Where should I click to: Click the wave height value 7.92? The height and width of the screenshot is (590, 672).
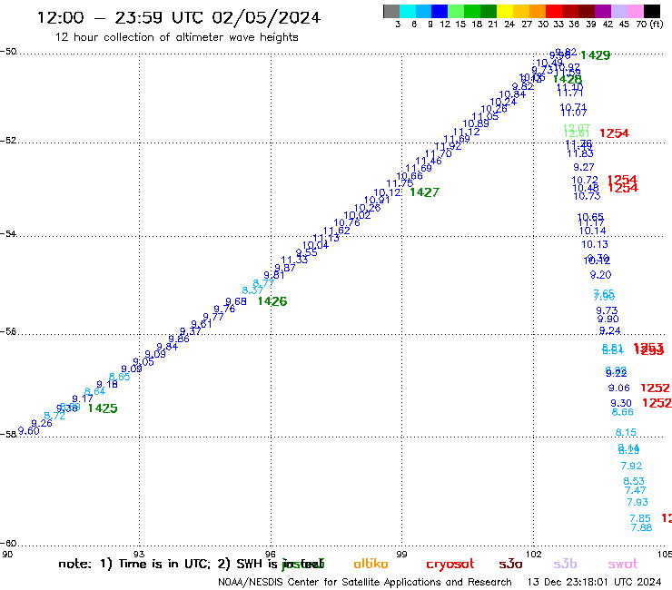click(632, 466)
